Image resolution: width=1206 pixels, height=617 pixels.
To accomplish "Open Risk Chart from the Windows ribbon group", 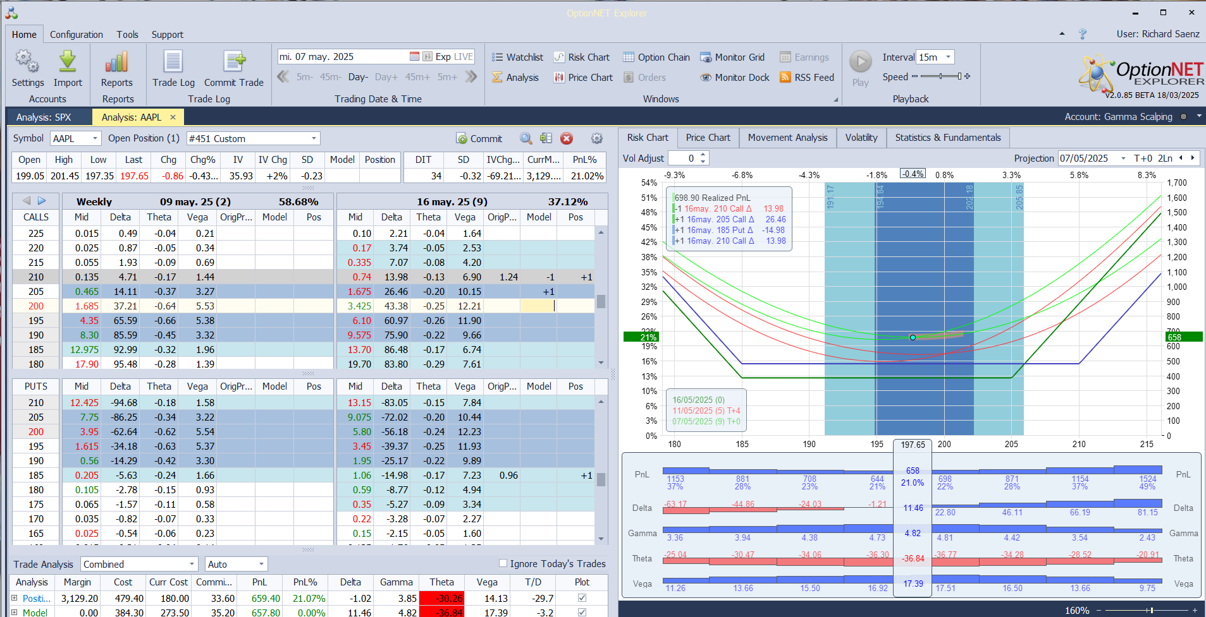I will click(582, 57).
